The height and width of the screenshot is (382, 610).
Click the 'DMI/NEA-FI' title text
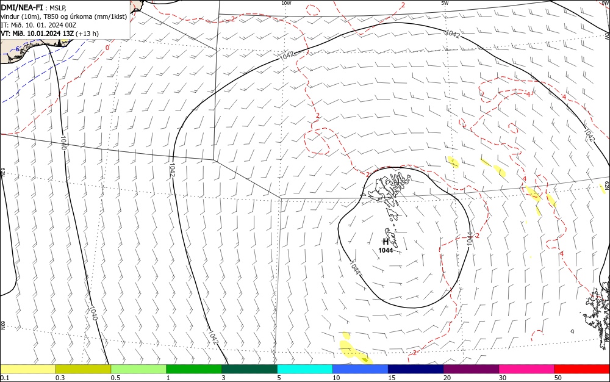click(22, 7)
